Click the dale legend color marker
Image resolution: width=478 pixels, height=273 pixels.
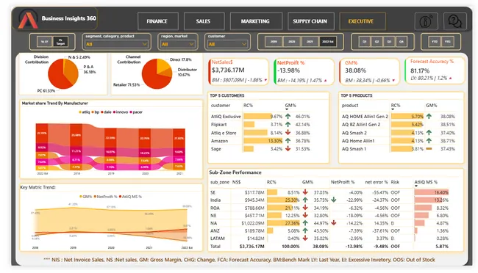102,112
